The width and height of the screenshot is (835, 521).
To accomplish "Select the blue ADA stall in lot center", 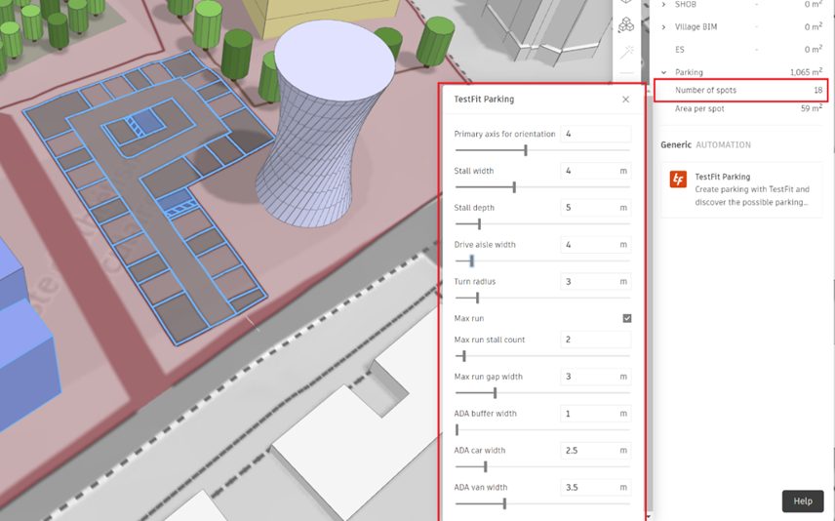I will point(147,121).
